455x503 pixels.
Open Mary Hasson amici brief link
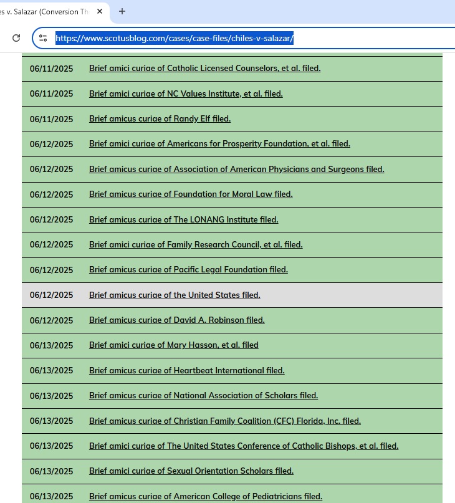173,345
